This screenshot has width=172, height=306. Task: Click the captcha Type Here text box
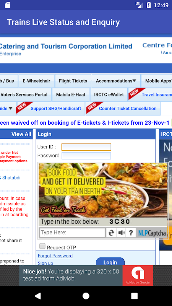(x=72, y=233)
